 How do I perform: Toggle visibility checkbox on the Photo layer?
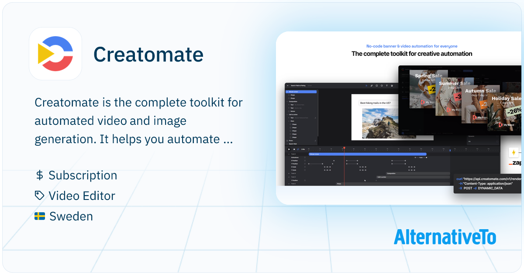287,141
